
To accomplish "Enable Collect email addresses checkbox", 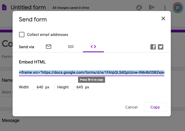I will tap(22, 35).
